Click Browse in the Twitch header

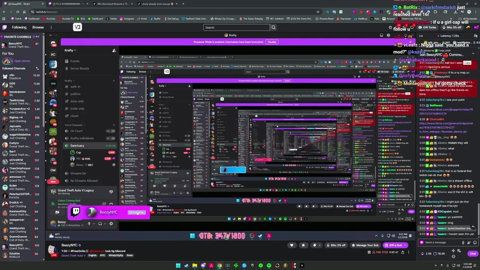pyautogui.click(x=38, y=27)
